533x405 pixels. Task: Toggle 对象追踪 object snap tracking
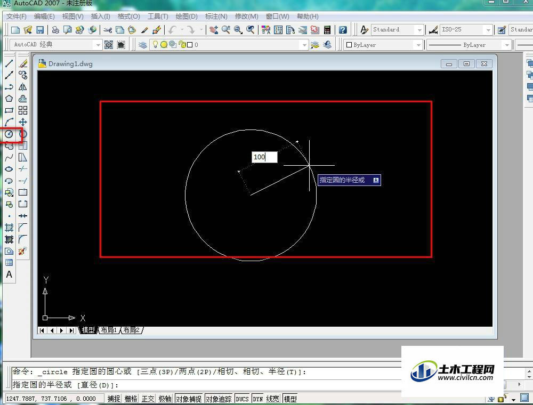219,399
